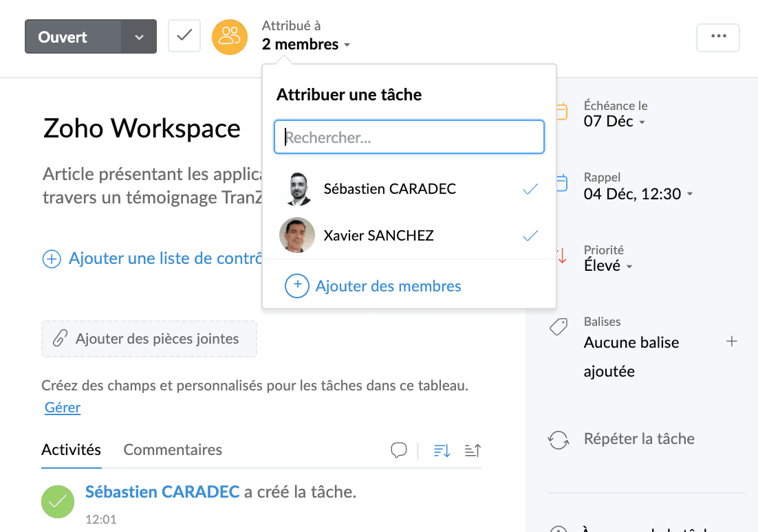The image size is (758, 532).
Task: Click the Balises tag icon
Action: click(559, 327)
